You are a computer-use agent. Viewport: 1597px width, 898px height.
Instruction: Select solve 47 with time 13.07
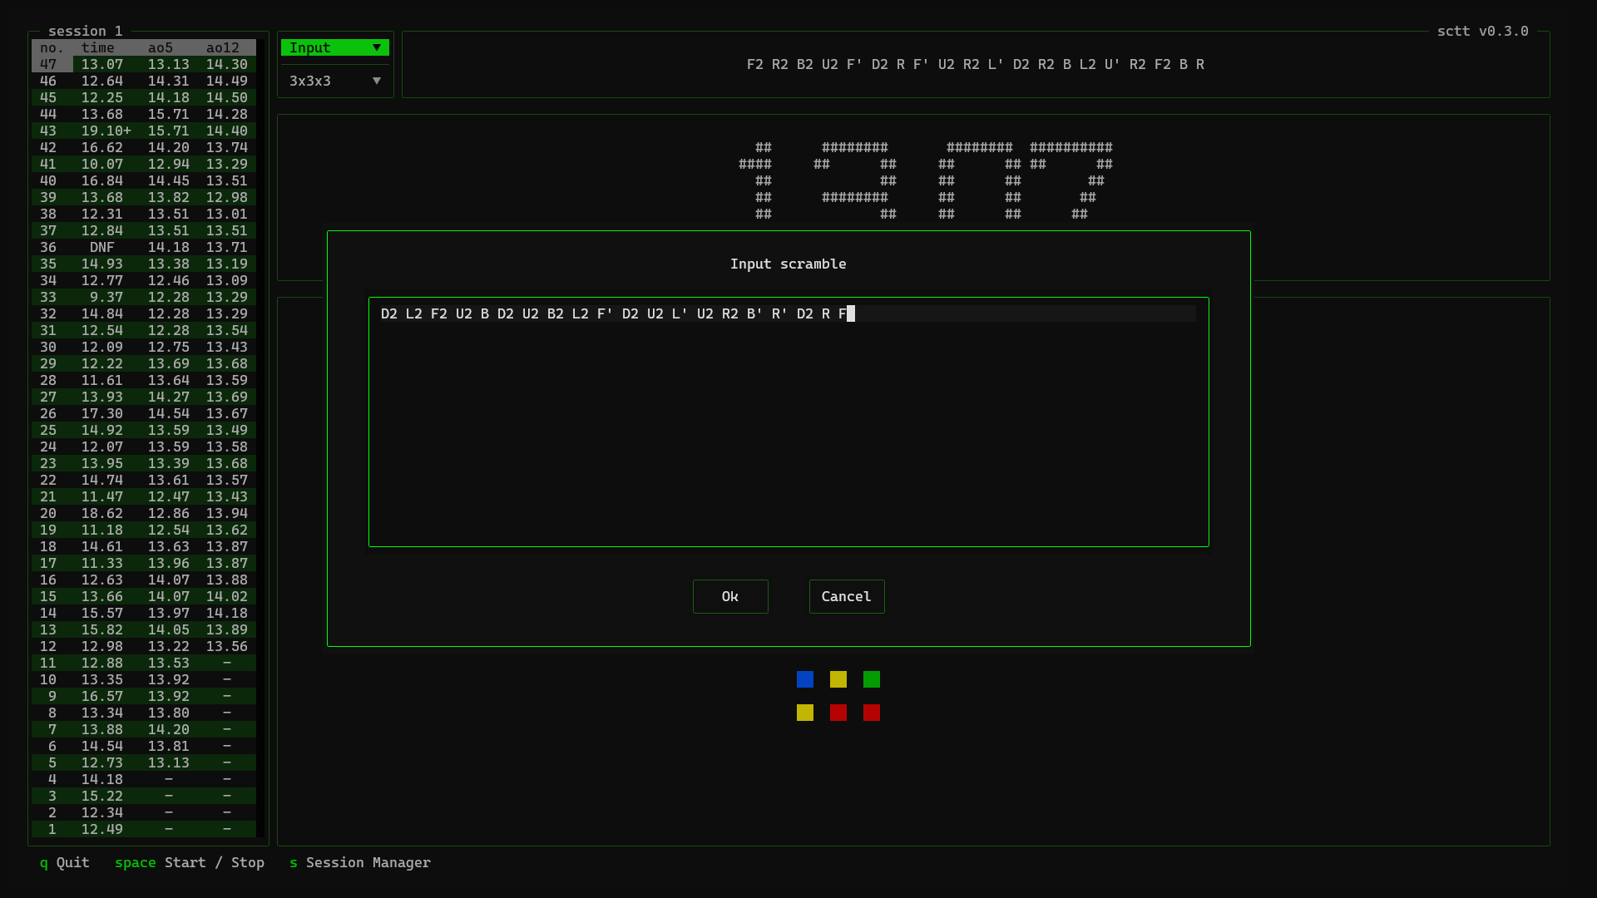tap(144, 64)
